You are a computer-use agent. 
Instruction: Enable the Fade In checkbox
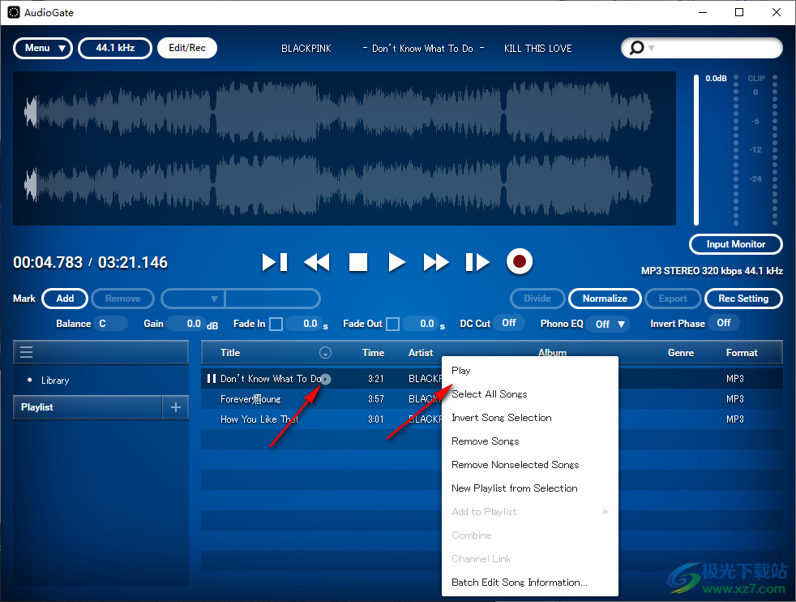pos(276,322)
